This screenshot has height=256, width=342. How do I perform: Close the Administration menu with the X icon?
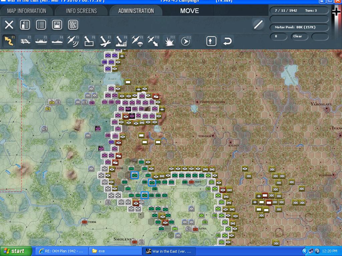point(9,25)
